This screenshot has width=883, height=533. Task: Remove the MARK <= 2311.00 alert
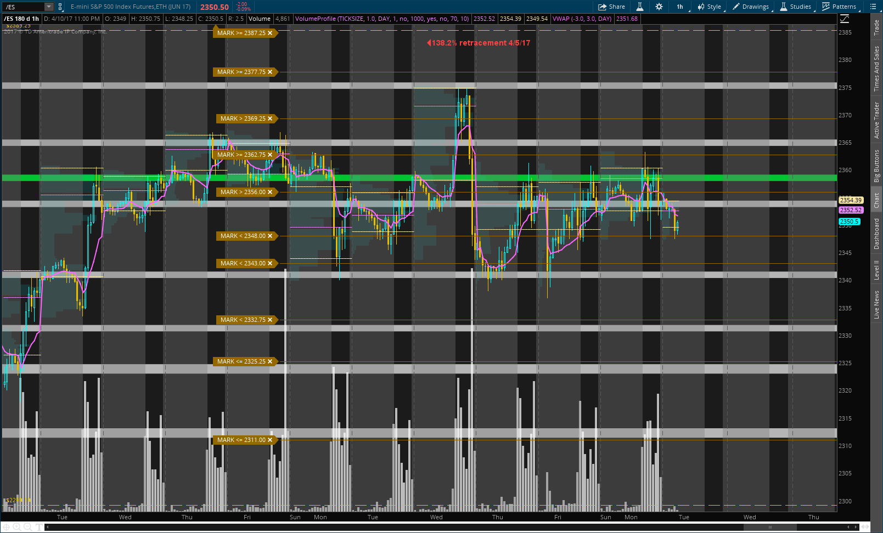coord(270,440)
